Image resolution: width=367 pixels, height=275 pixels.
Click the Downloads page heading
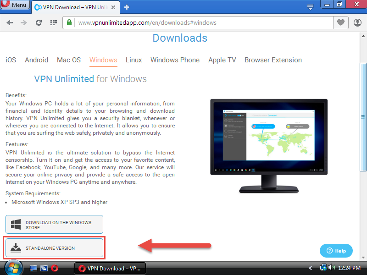point(180,38)
